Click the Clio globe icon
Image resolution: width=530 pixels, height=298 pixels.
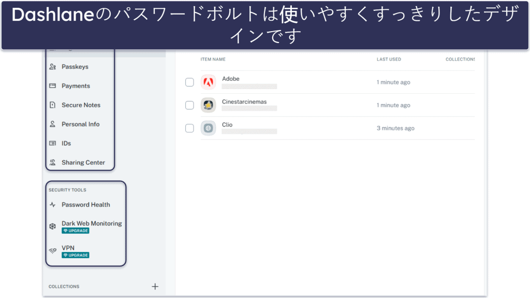click(x=208, y=128)
